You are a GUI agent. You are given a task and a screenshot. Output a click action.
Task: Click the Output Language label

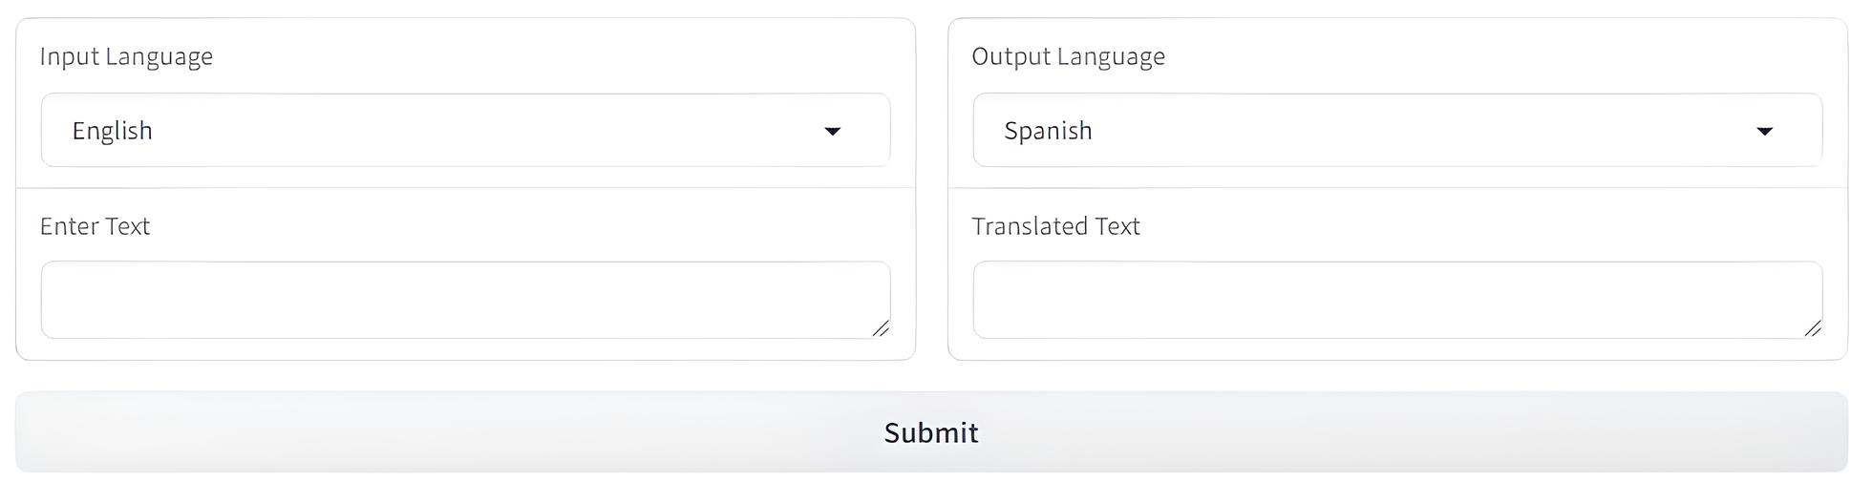[1068, 56]
